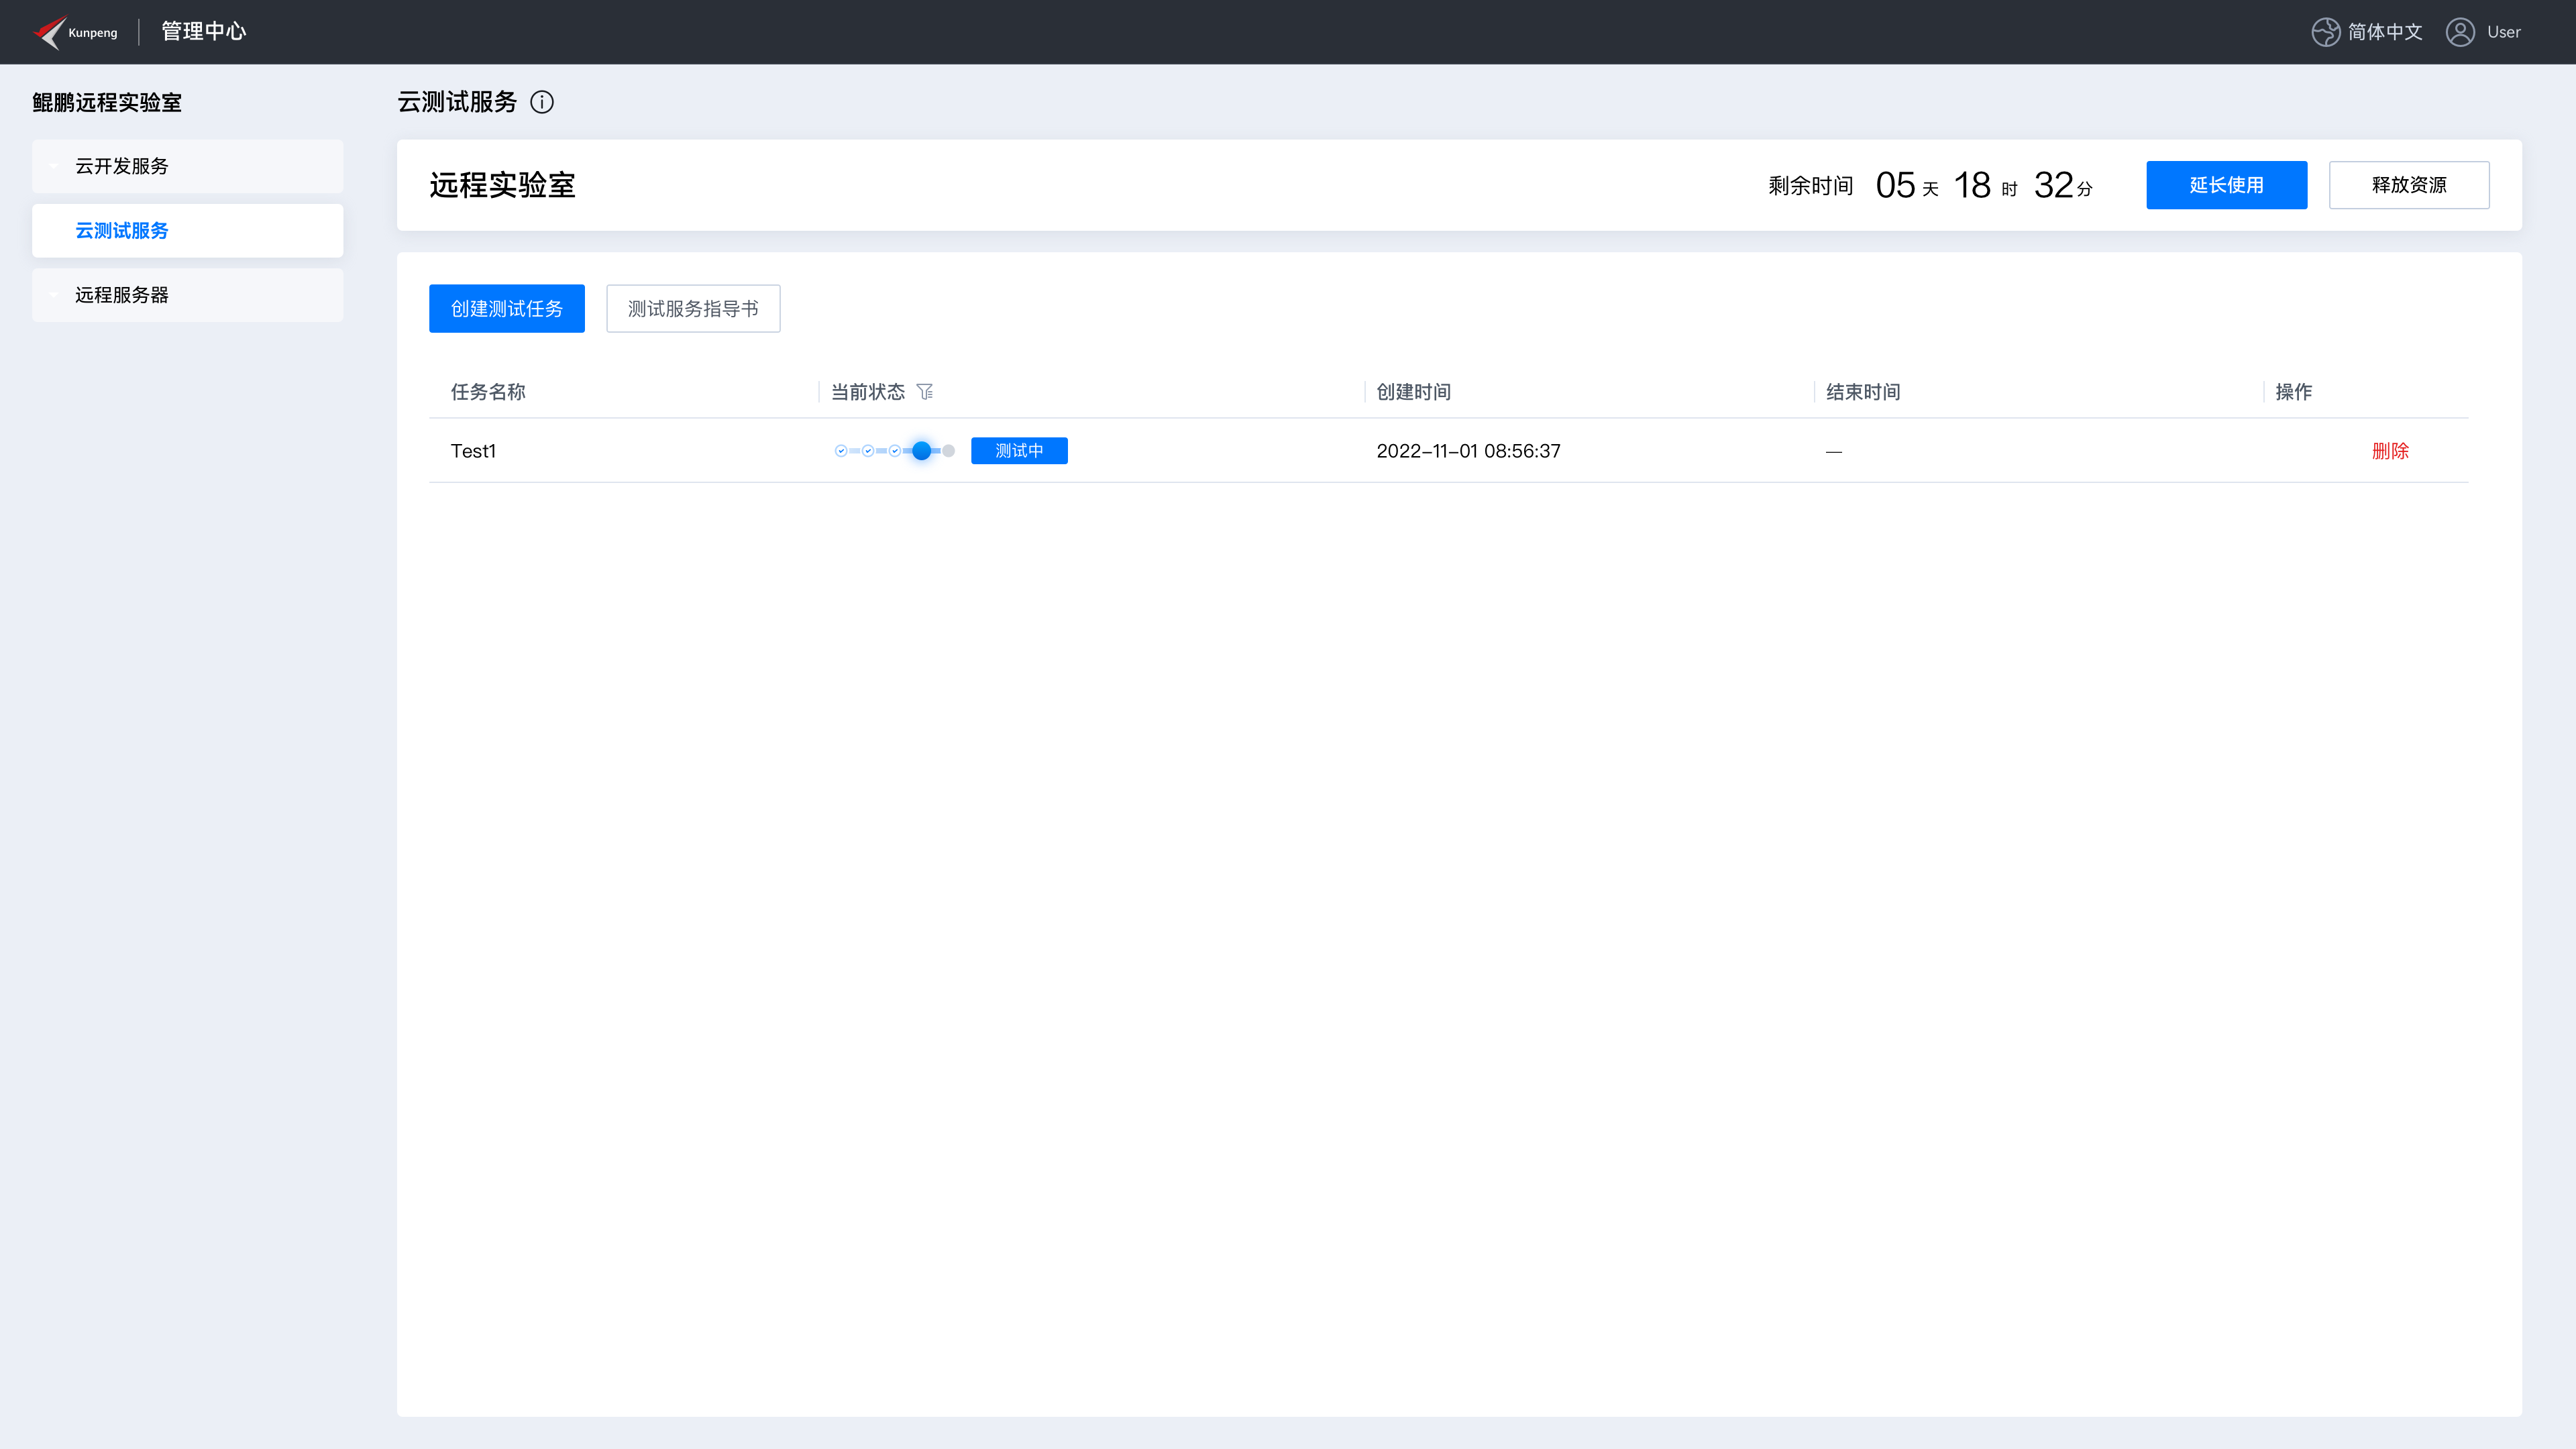Click the 鲲鹏远程实验室 sidebar title
Viewport: 2576px width, 1449px height.
[x=107, y=102]
